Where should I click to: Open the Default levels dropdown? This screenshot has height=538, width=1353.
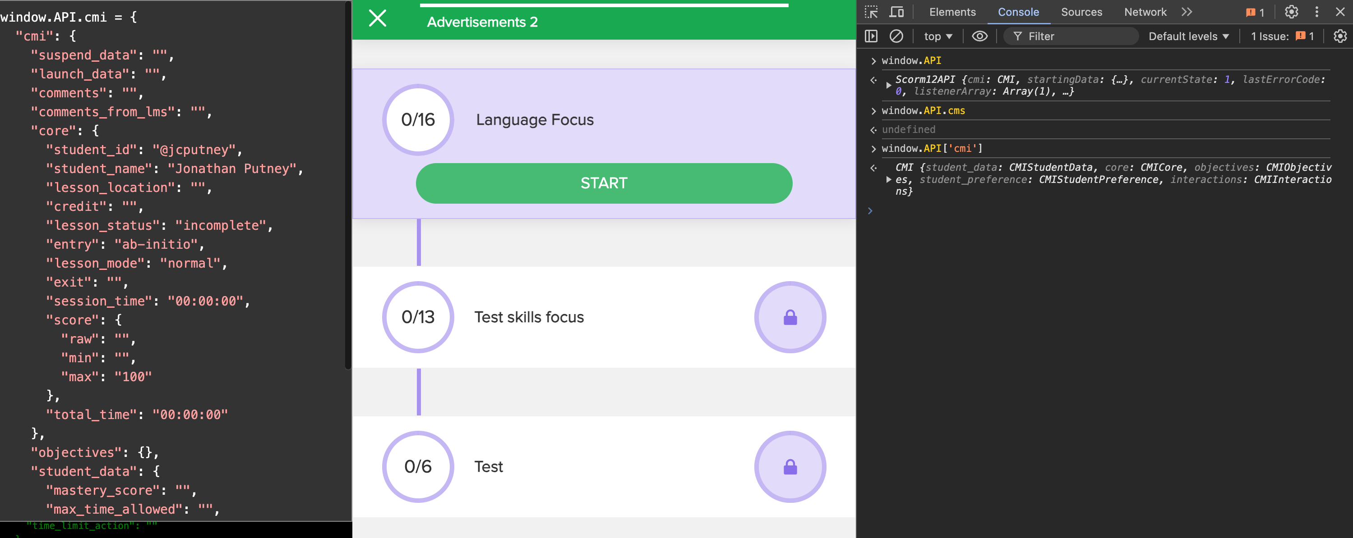tap(1188, 36)
